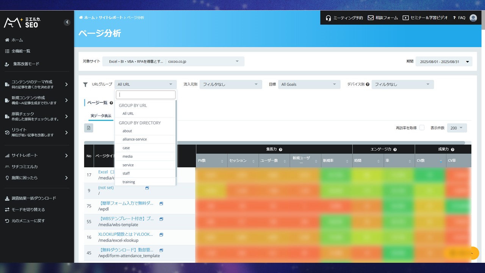Open external link icon beside /wpdl row
This screenshot has width=485, height=273.
tap(161, 204)
